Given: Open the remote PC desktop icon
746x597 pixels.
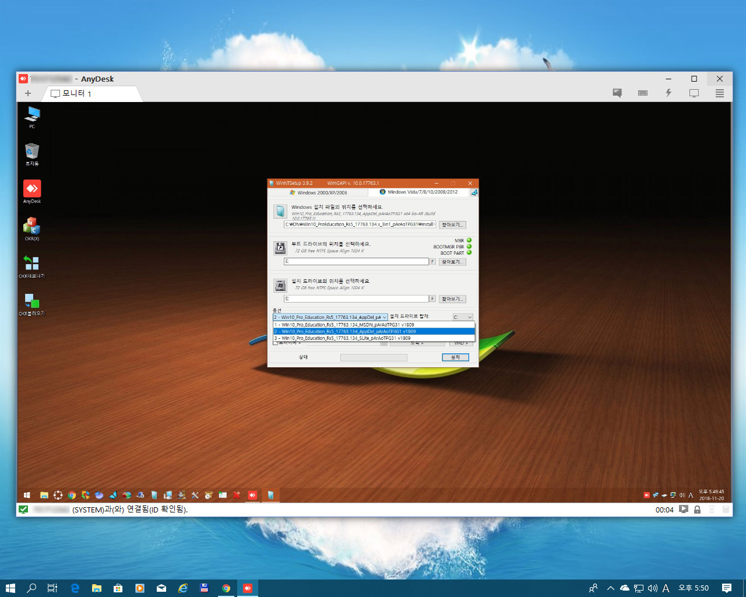Looking at the screenshot, I should click(32, 117).
